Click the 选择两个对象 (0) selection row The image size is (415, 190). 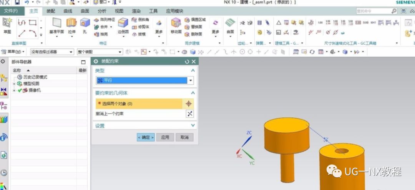point(139,104)
